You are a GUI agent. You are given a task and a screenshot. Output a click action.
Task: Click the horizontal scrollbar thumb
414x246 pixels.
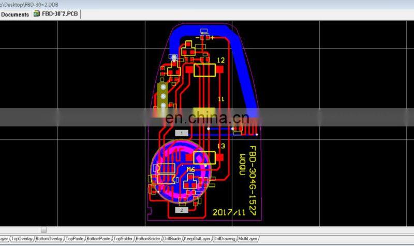tap(43, 229)
